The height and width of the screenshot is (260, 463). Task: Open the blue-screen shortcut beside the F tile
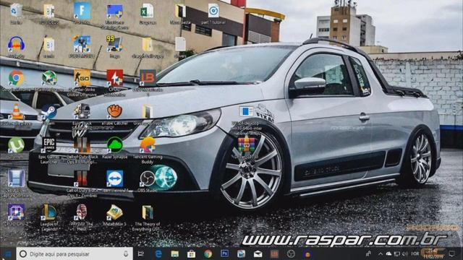point(114,12)
